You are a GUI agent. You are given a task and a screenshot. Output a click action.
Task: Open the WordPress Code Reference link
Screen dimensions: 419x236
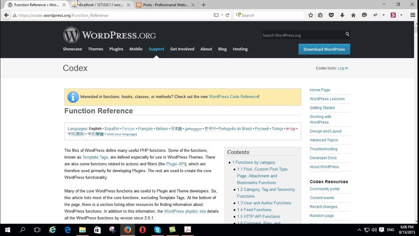(x=233, y=97)
